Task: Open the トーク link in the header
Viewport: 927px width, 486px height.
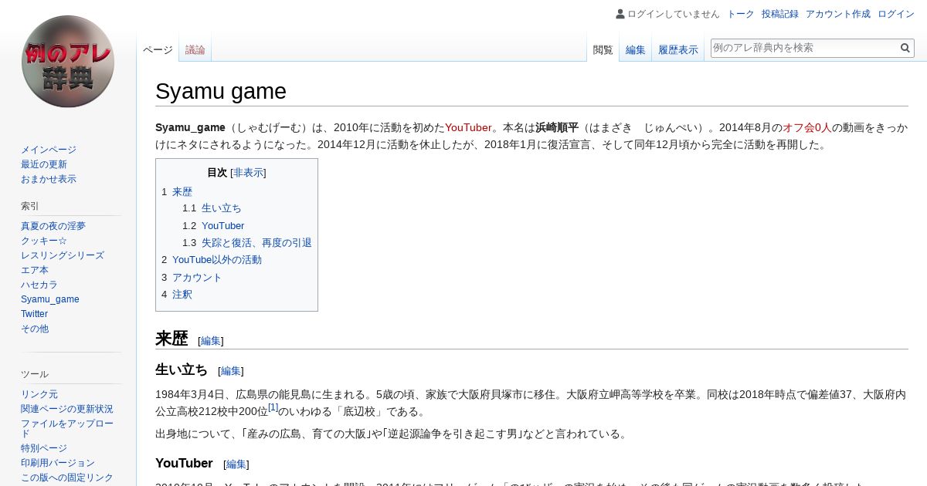Action: coord(741,14)
